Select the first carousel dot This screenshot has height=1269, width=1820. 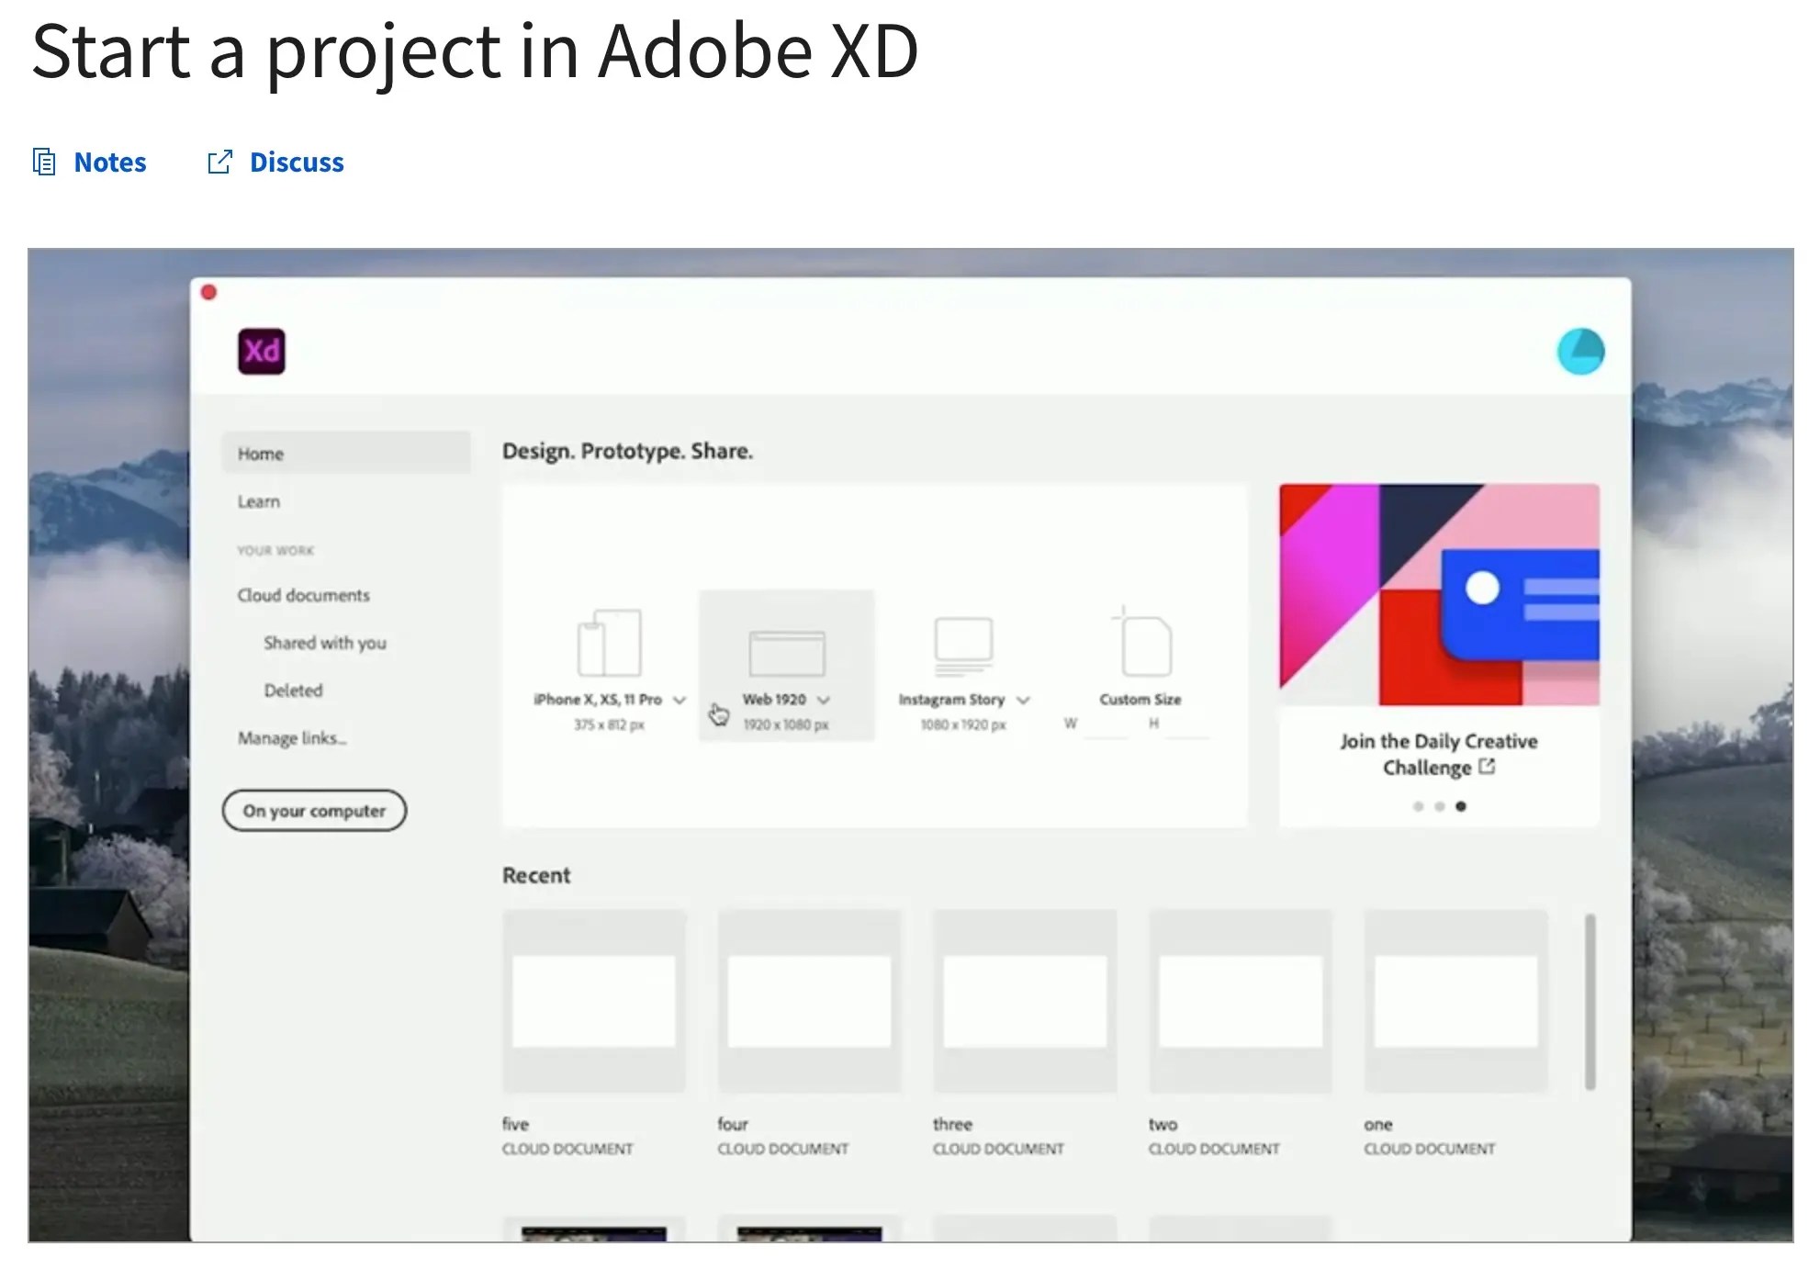(x=1418, y=806)
